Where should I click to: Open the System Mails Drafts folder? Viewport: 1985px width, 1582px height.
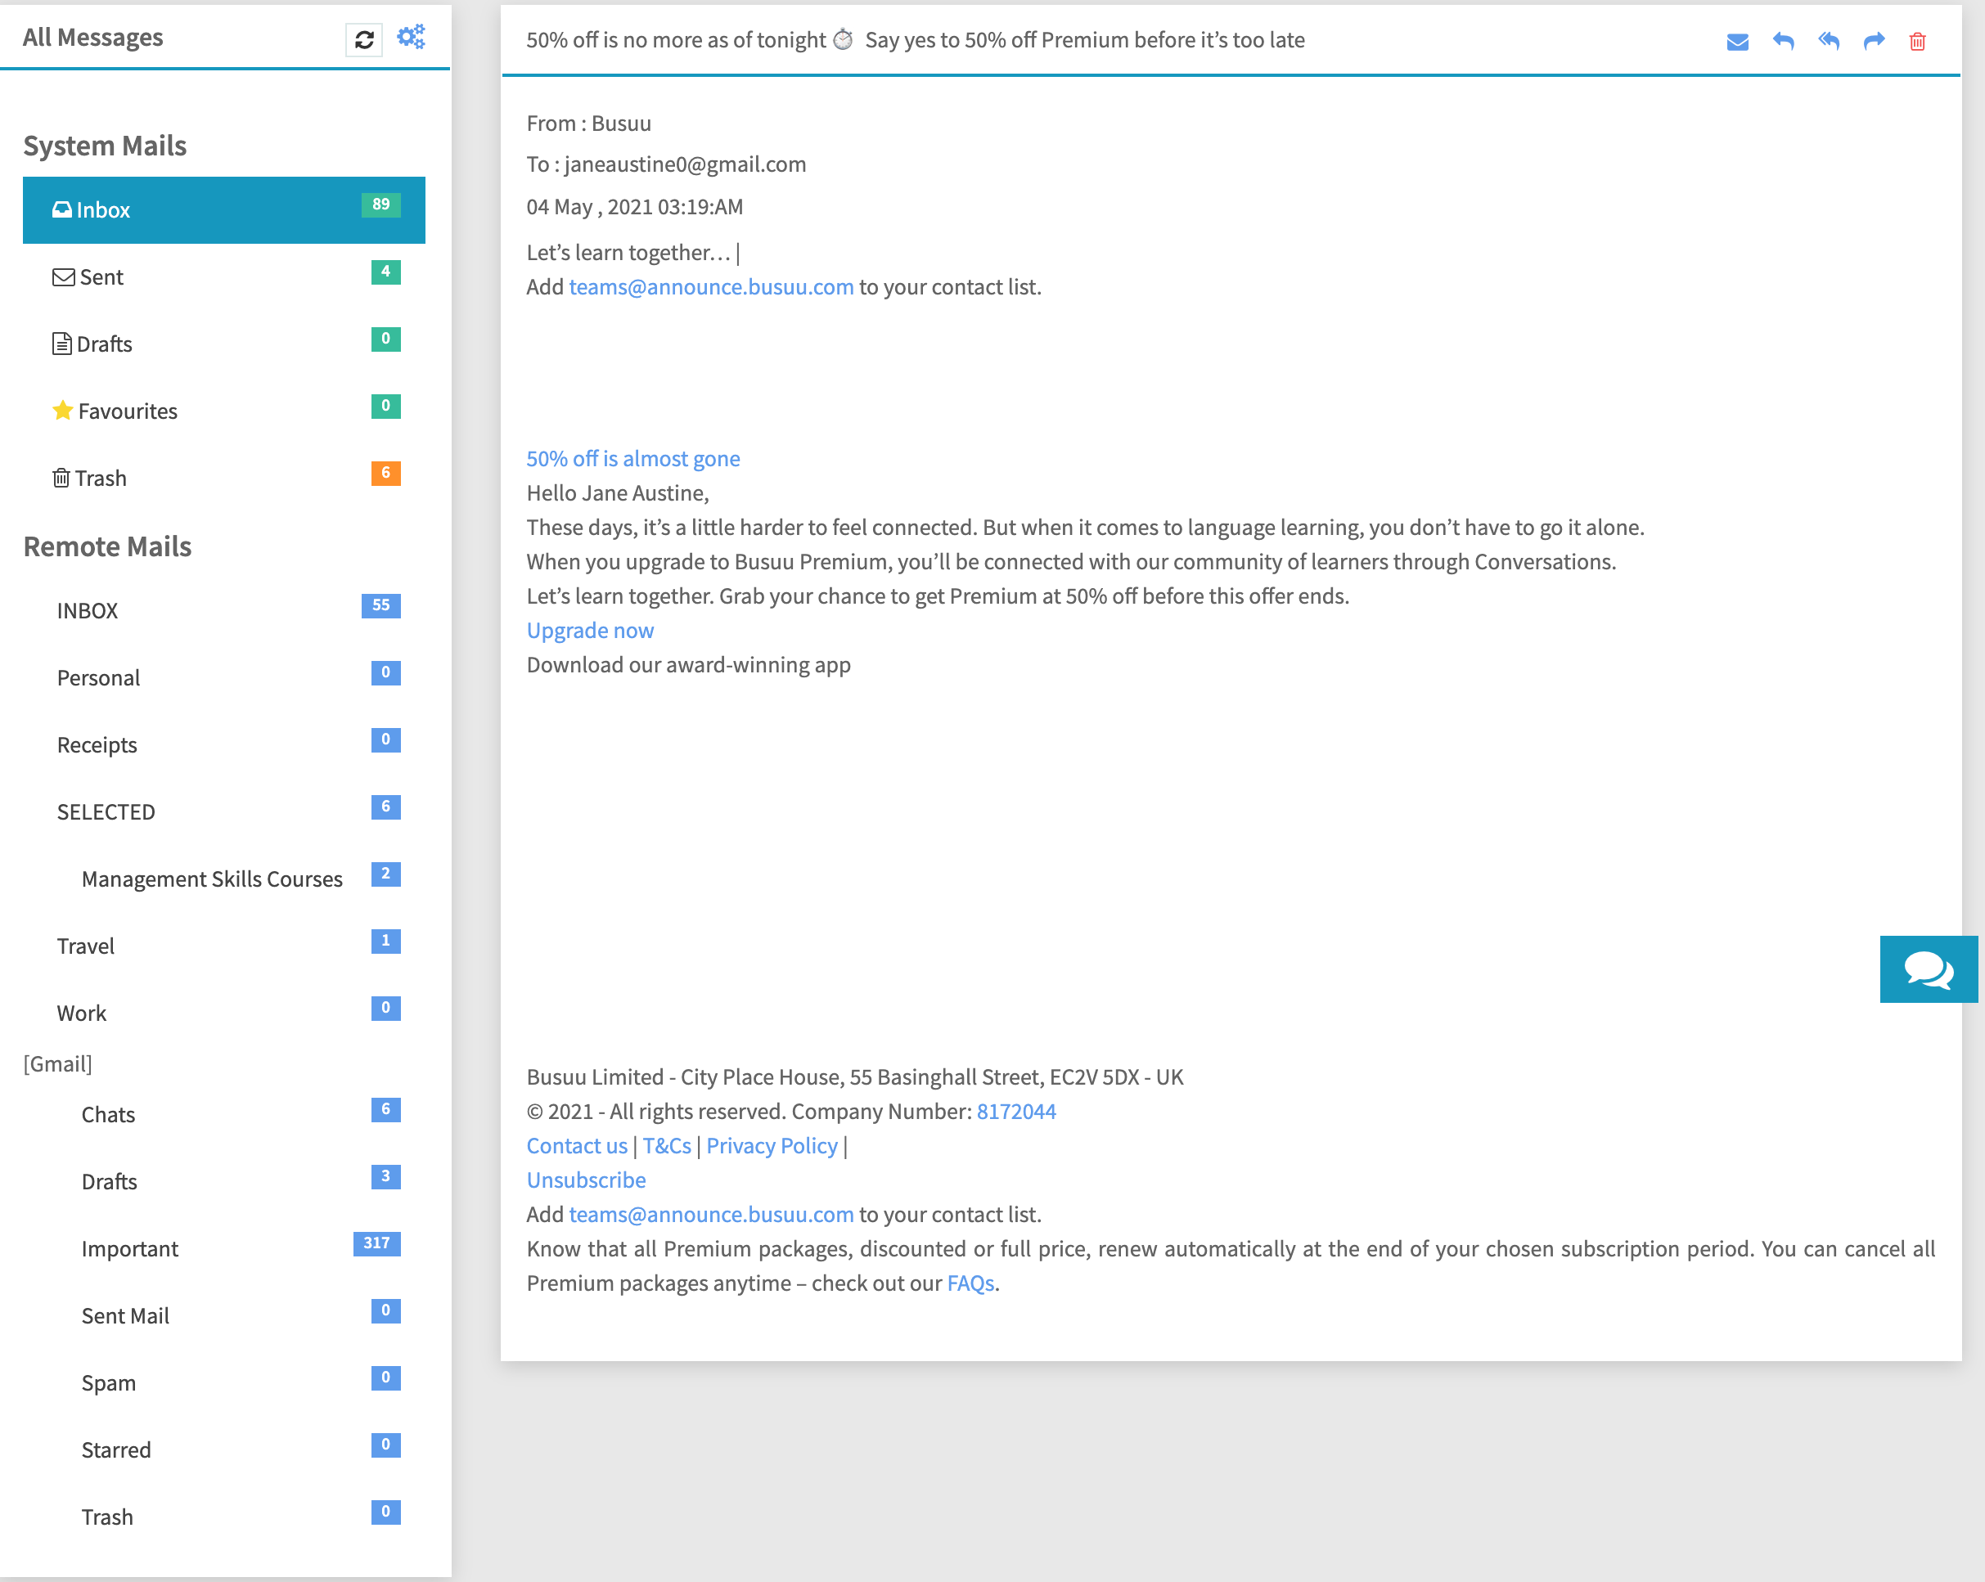point(223,344)
